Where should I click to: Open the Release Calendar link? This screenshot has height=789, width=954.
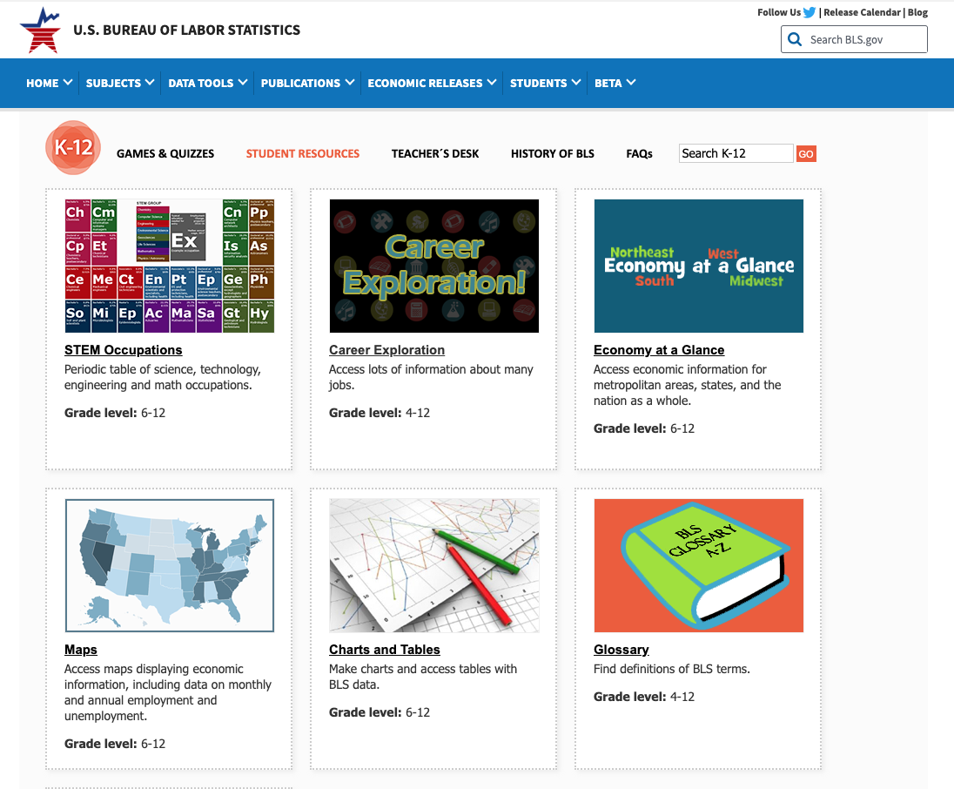(x=863, y=12)
